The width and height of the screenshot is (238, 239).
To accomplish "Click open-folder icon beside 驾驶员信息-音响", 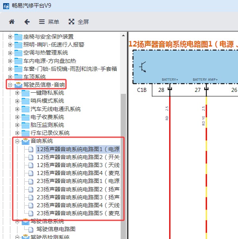I will pyautogui.click(x=18, y=85).
